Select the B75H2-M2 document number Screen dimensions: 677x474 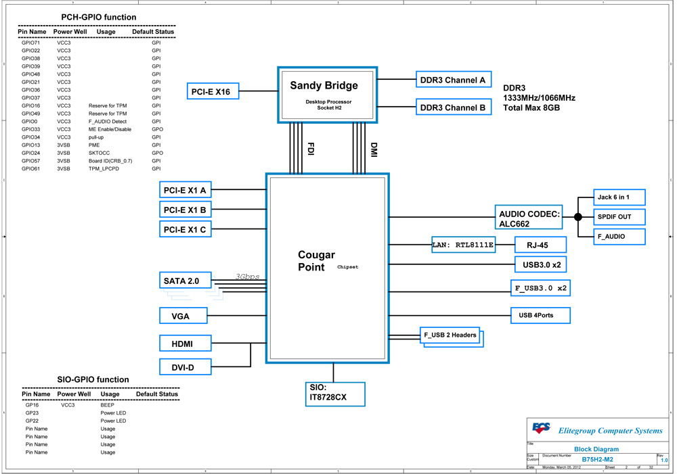(x=597, y=459)
